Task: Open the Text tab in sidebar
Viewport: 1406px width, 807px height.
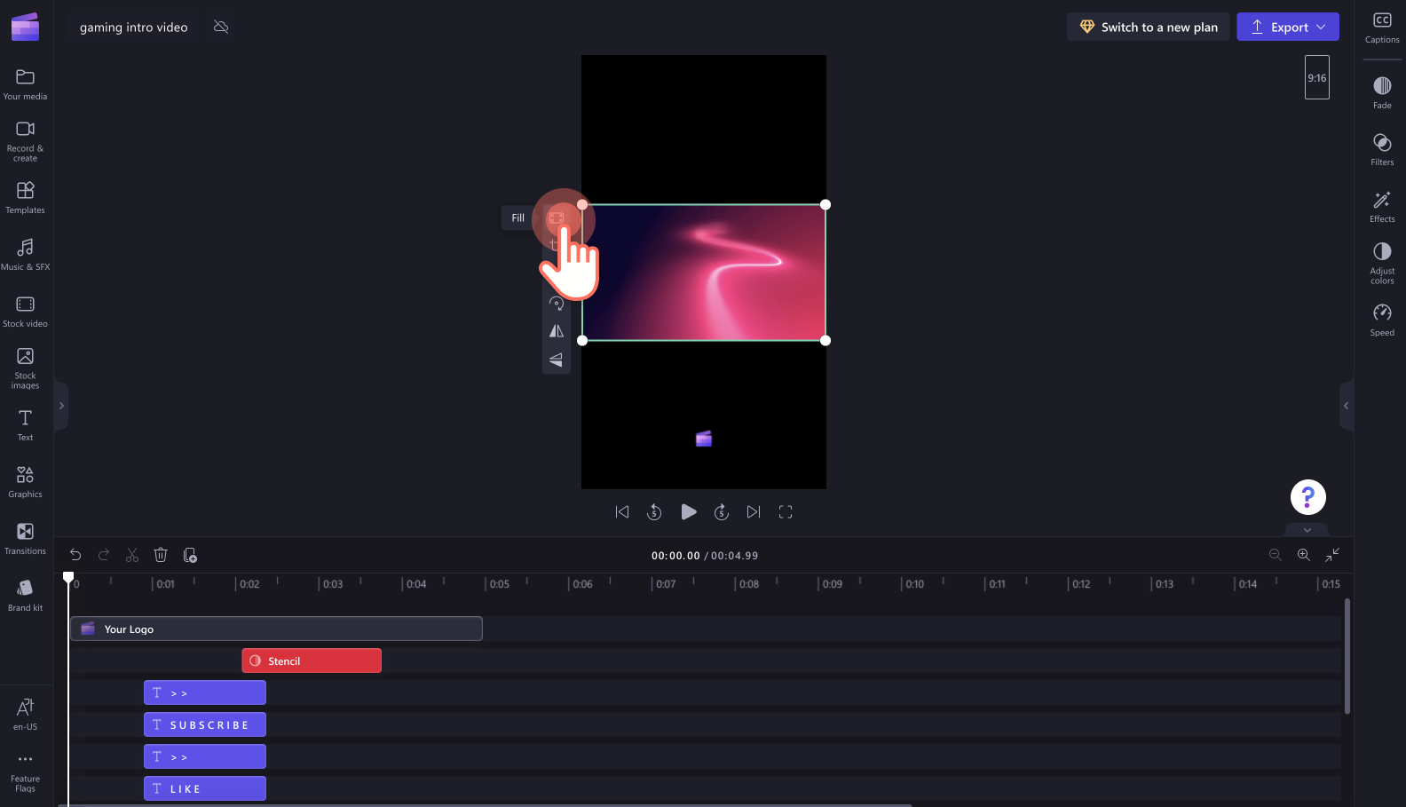Action: tap(25, 425)
